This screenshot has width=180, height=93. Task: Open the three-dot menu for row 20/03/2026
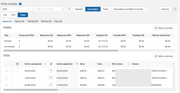pyautogui.click(x=17, y=71)
